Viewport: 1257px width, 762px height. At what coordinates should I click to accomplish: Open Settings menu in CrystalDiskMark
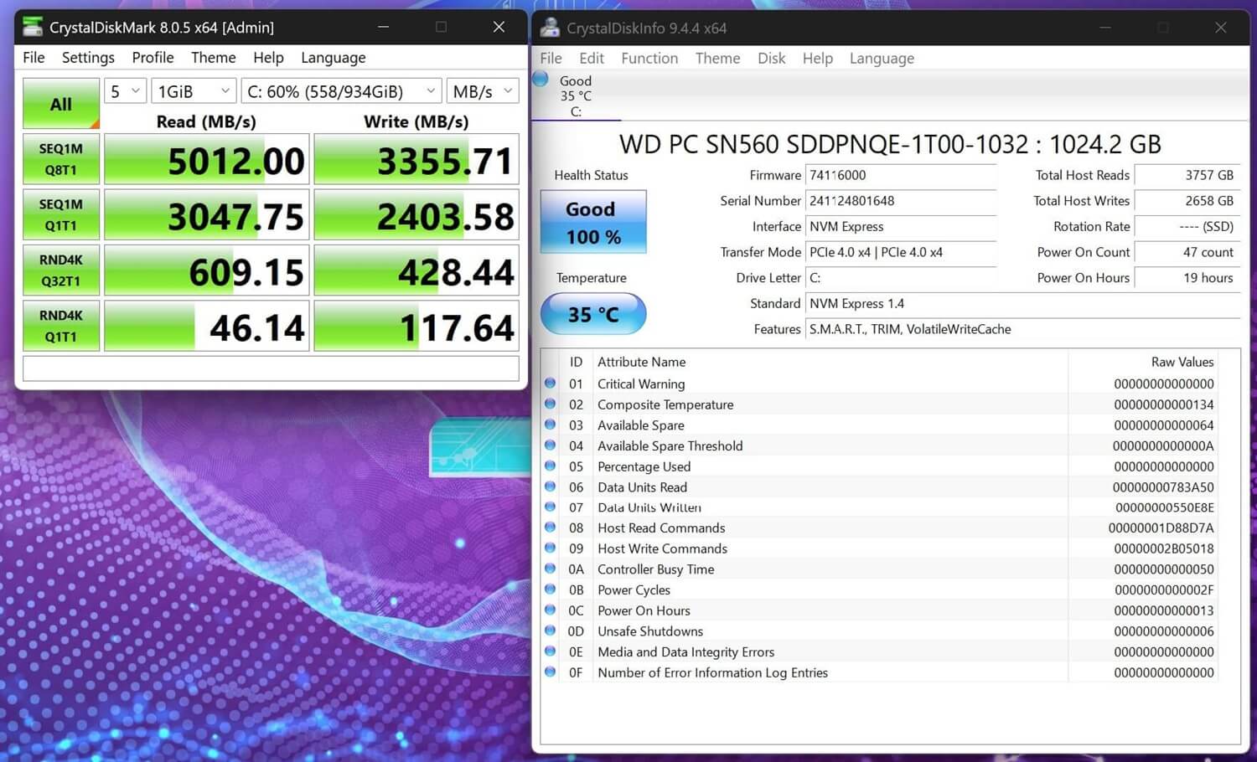point(88,57)
